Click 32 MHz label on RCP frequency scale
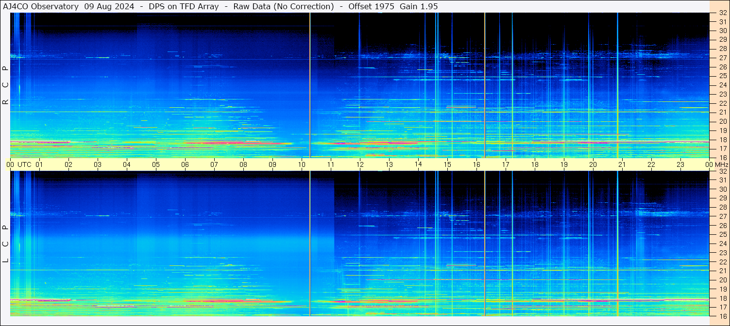730x326 pixels. click(x=722, y=13)
